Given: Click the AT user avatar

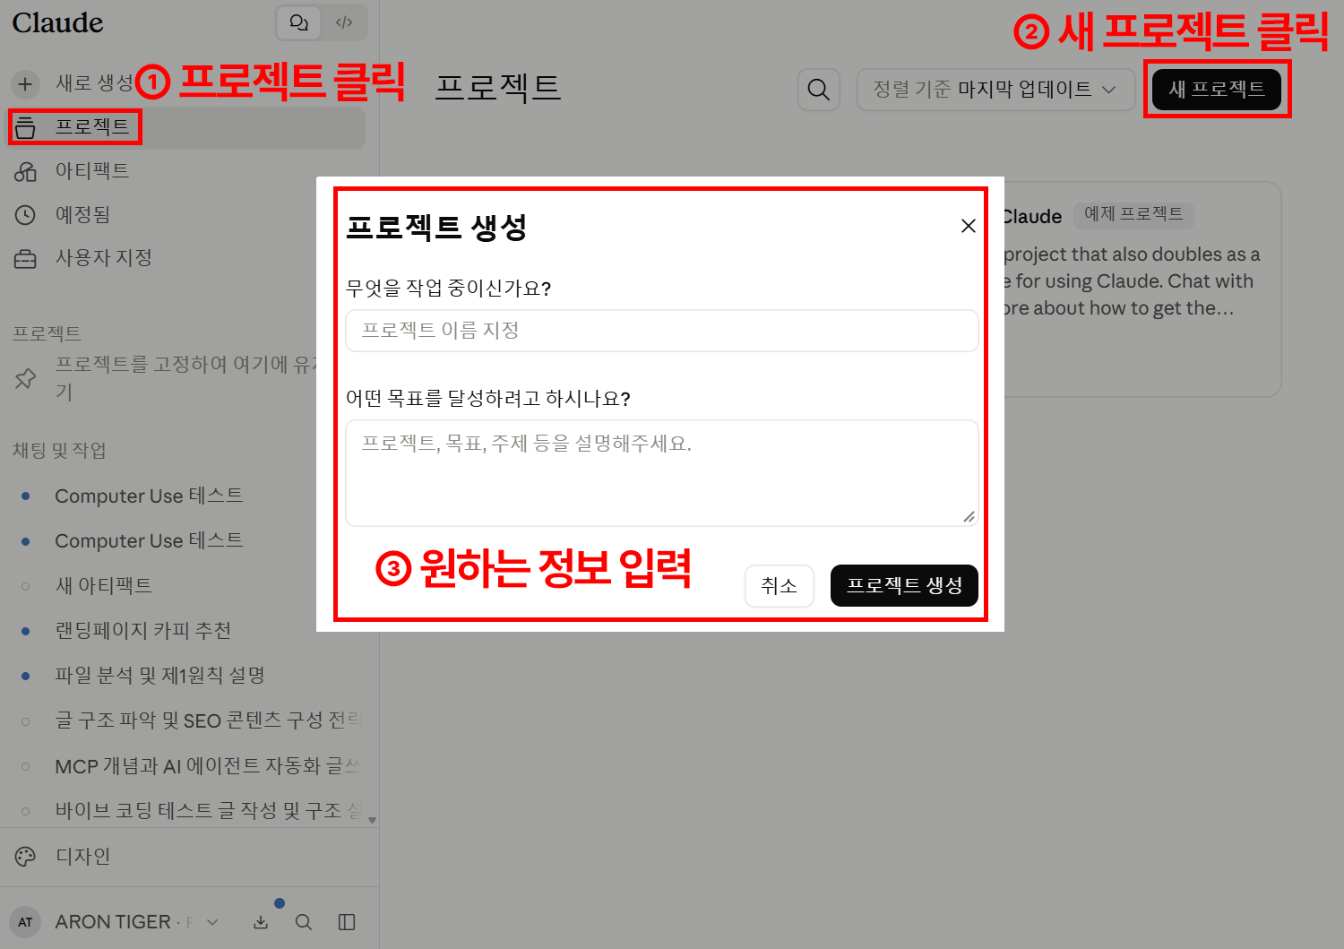Looking at the screenshot, I should click(25, 922).
